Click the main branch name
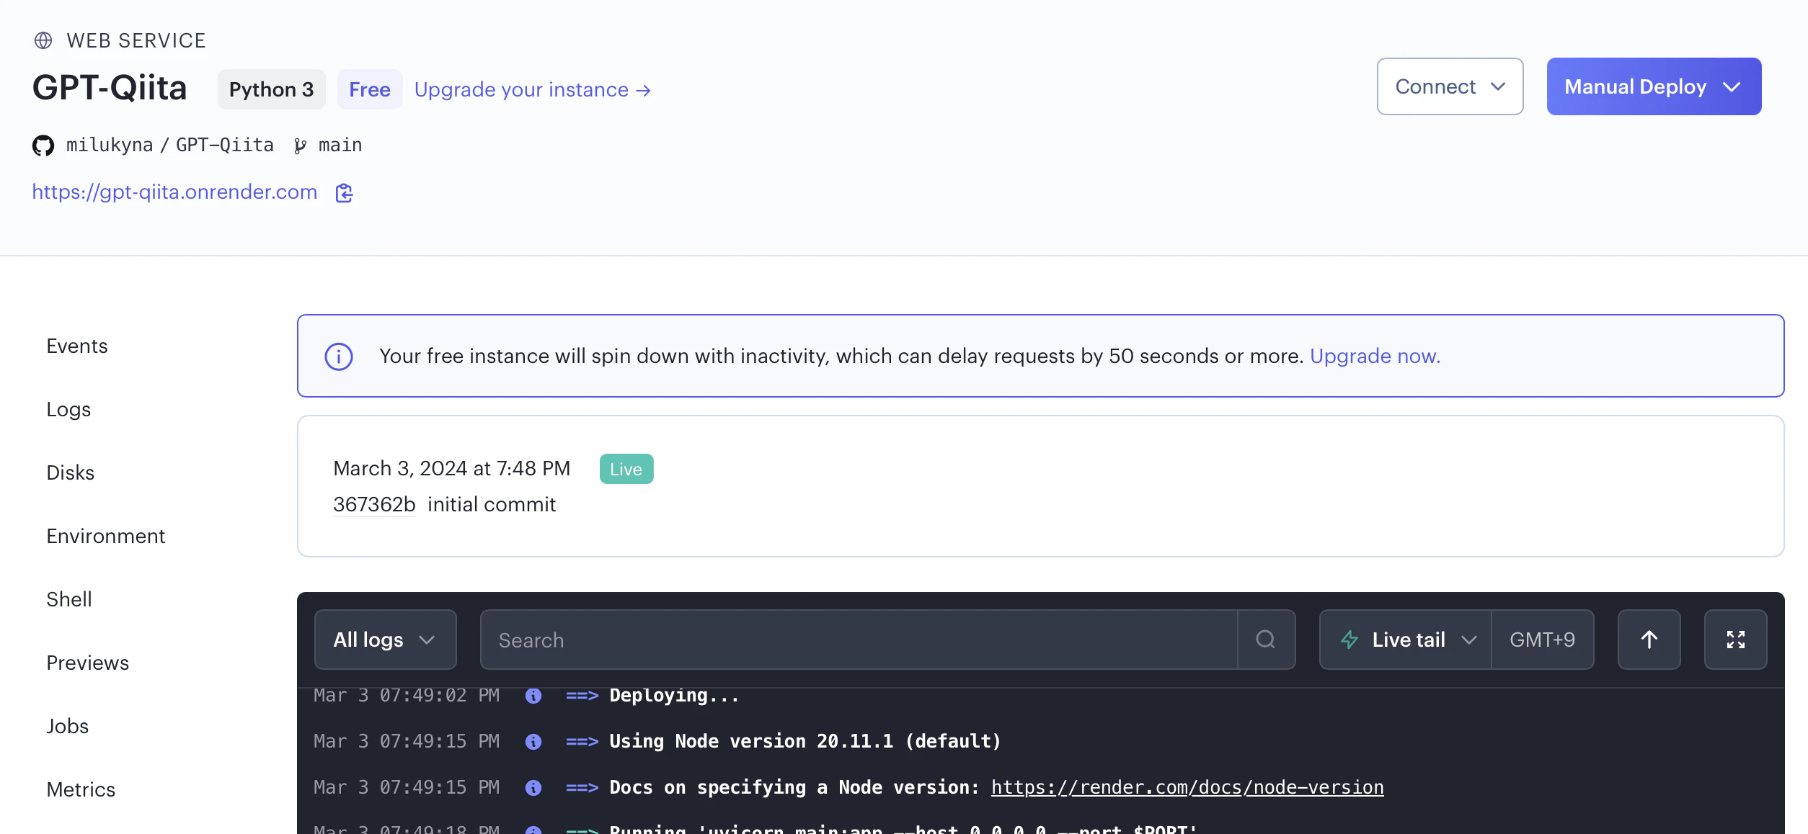1808x834 pixels. [340, 145]
